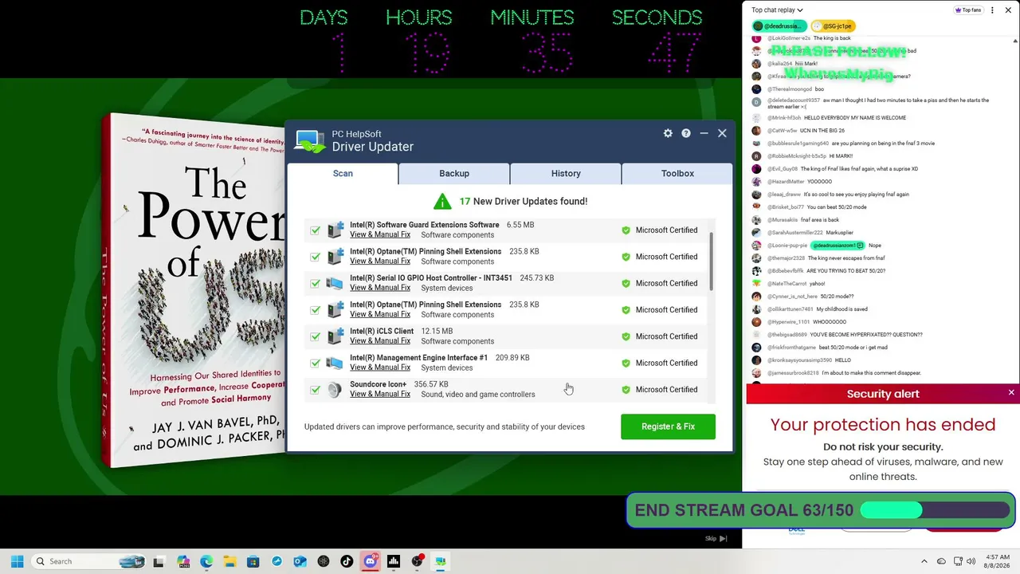This screenshot has height=574, width=1020.
Task: Click the driver list vertical scrollbar
Action: tap(711, 262)
